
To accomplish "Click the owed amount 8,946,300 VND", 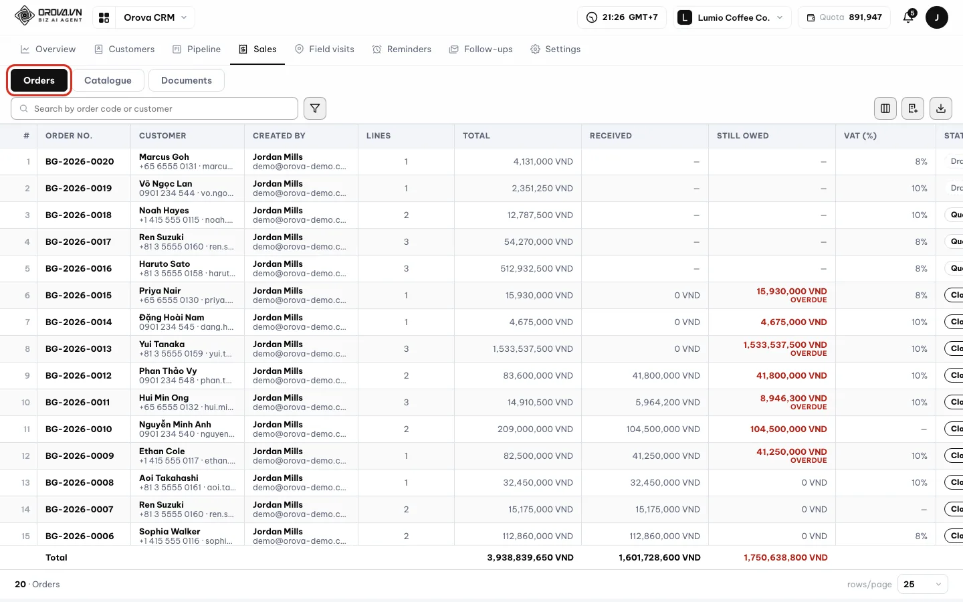I will click(793, 399).
